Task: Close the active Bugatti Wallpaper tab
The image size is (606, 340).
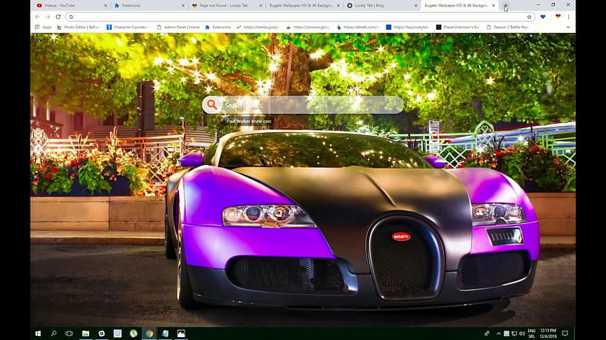Action: click(x=493, y=6)
